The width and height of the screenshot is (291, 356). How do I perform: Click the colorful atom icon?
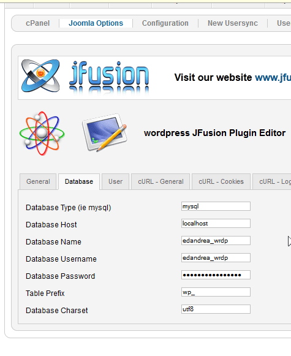(x=42, y=134)
